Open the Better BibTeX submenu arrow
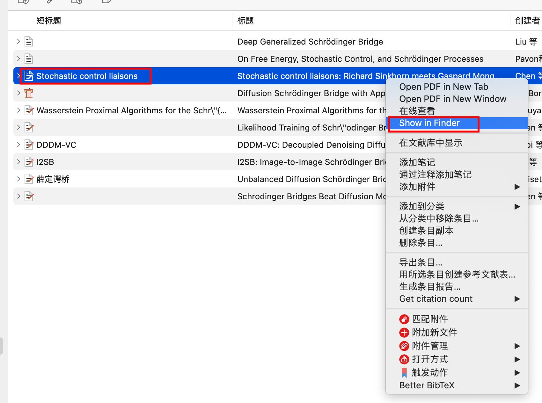The width and height of the screenshot is (542, 403). pyautogui.click(x=517, y=385)
